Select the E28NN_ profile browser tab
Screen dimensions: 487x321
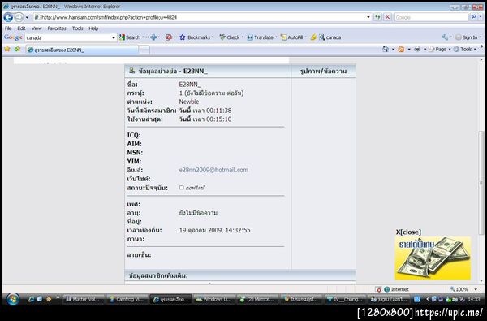click(x=82, y=50)
